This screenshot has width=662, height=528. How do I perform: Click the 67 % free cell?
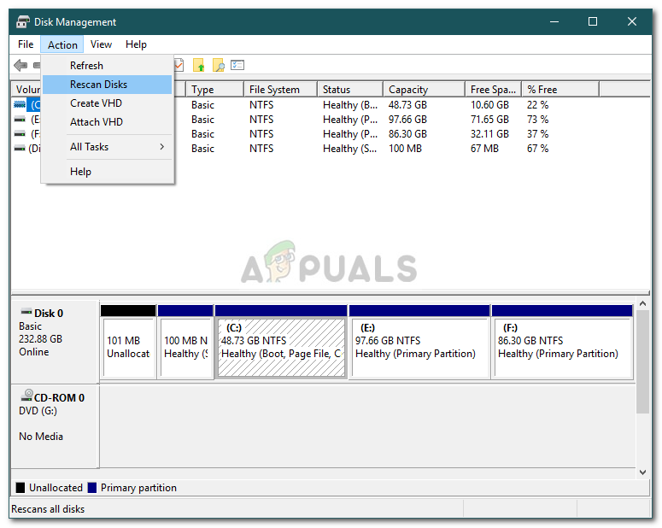[537, 149]
